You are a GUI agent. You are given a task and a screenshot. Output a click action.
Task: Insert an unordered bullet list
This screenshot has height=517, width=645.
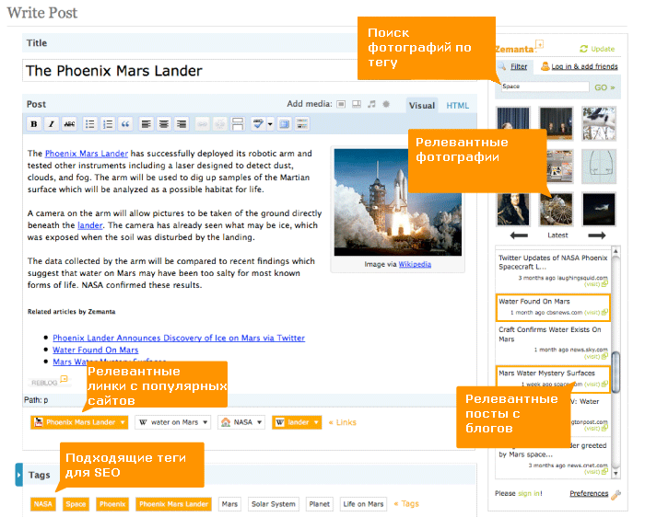pos(89,123)
